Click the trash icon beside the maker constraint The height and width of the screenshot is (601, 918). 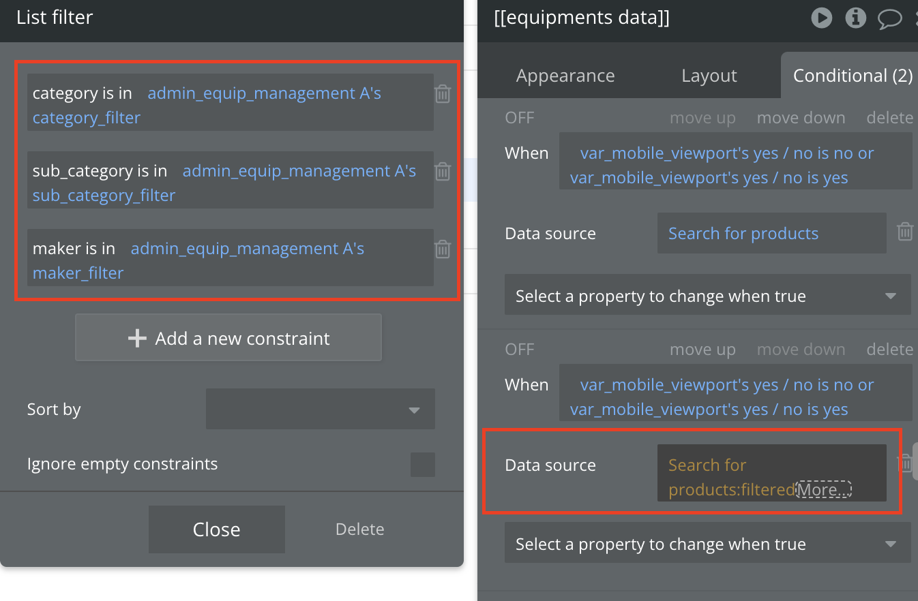click(x=443, y=249)
